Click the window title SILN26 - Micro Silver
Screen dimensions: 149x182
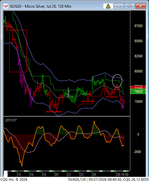40,6
